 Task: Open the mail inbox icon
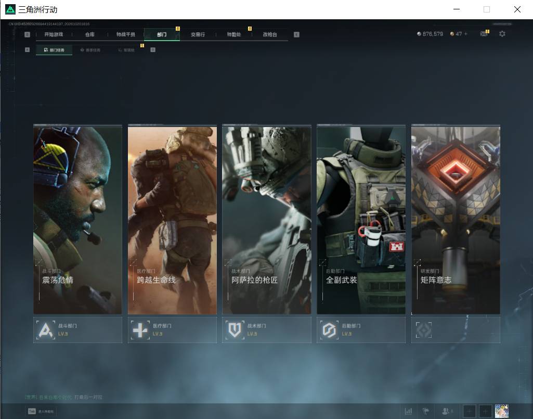(x=484, y=34)
